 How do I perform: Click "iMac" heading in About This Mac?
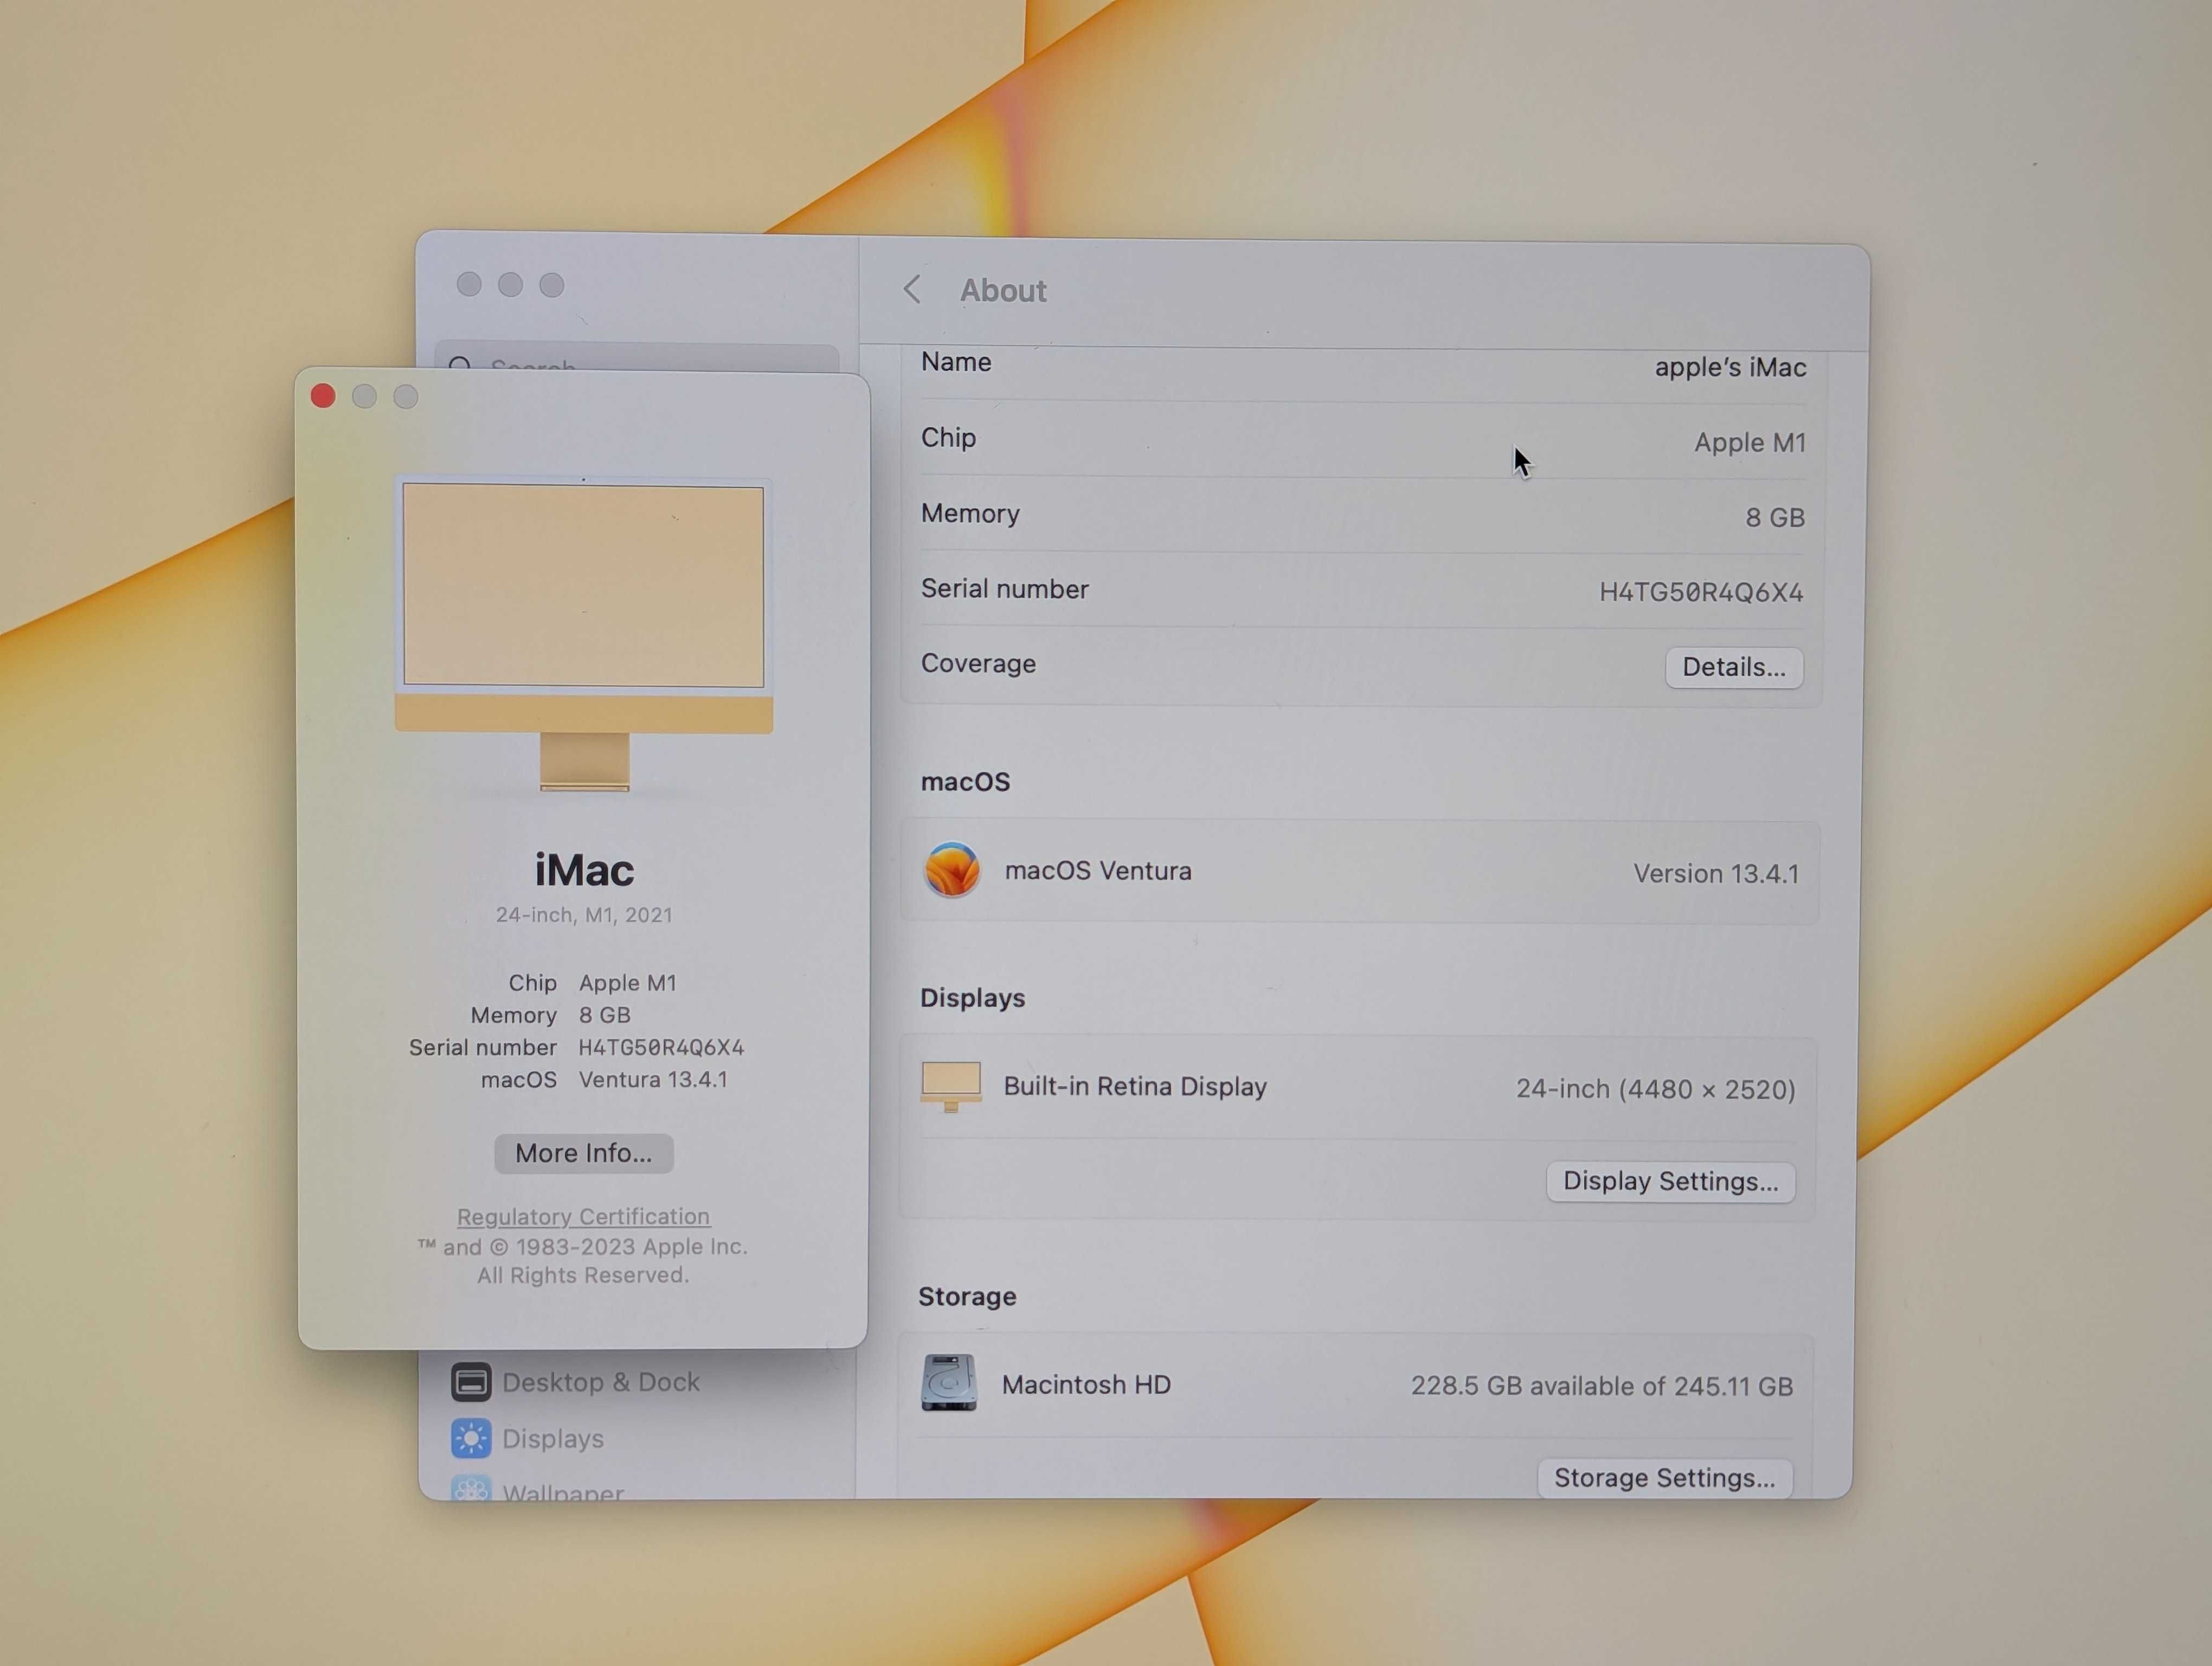pyautogui.click(x=584, y=869)
